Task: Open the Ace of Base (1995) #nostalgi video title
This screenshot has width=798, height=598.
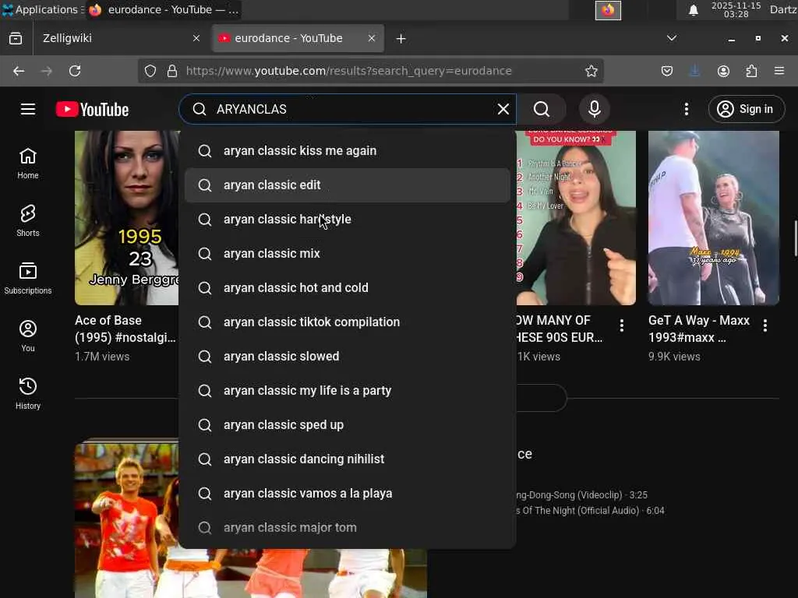Action: click(125, 329)
